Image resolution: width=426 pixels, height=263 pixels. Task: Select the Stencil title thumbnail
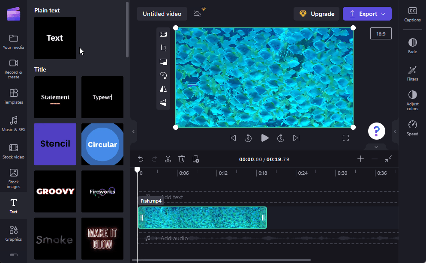click(55, 144)
